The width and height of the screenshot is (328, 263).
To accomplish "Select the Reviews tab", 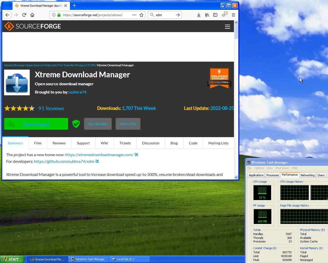I will (x=59, y=143).
